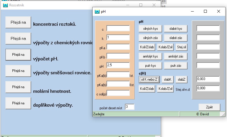
Task: Click the 'Stej.sil-n.d' label
Action: 183,90
